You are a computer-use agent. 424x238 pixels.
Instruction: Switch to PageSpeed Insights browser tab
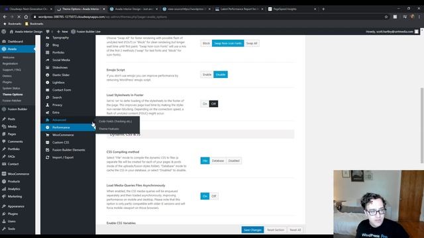pyautogui.click(x=291, y=9)
